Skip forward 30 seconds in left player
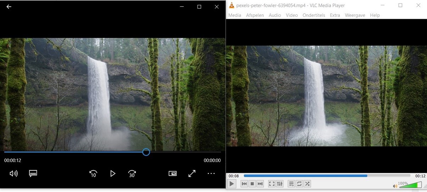The image size is (427, 192). pos(132,174)
